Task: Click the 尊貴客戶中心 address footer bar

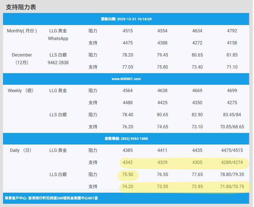Action: coord(51,198)
